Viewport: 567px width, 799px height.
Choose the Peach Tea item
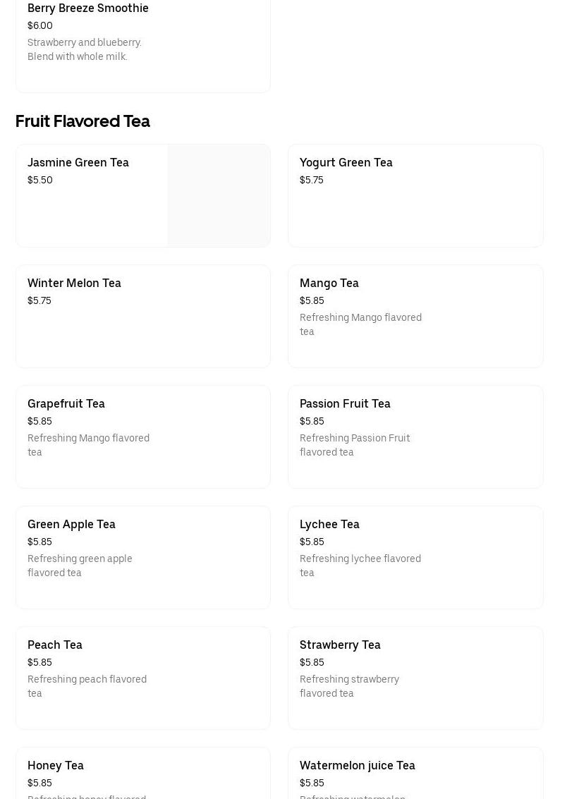pyautogui.click(x=142, y=678)
